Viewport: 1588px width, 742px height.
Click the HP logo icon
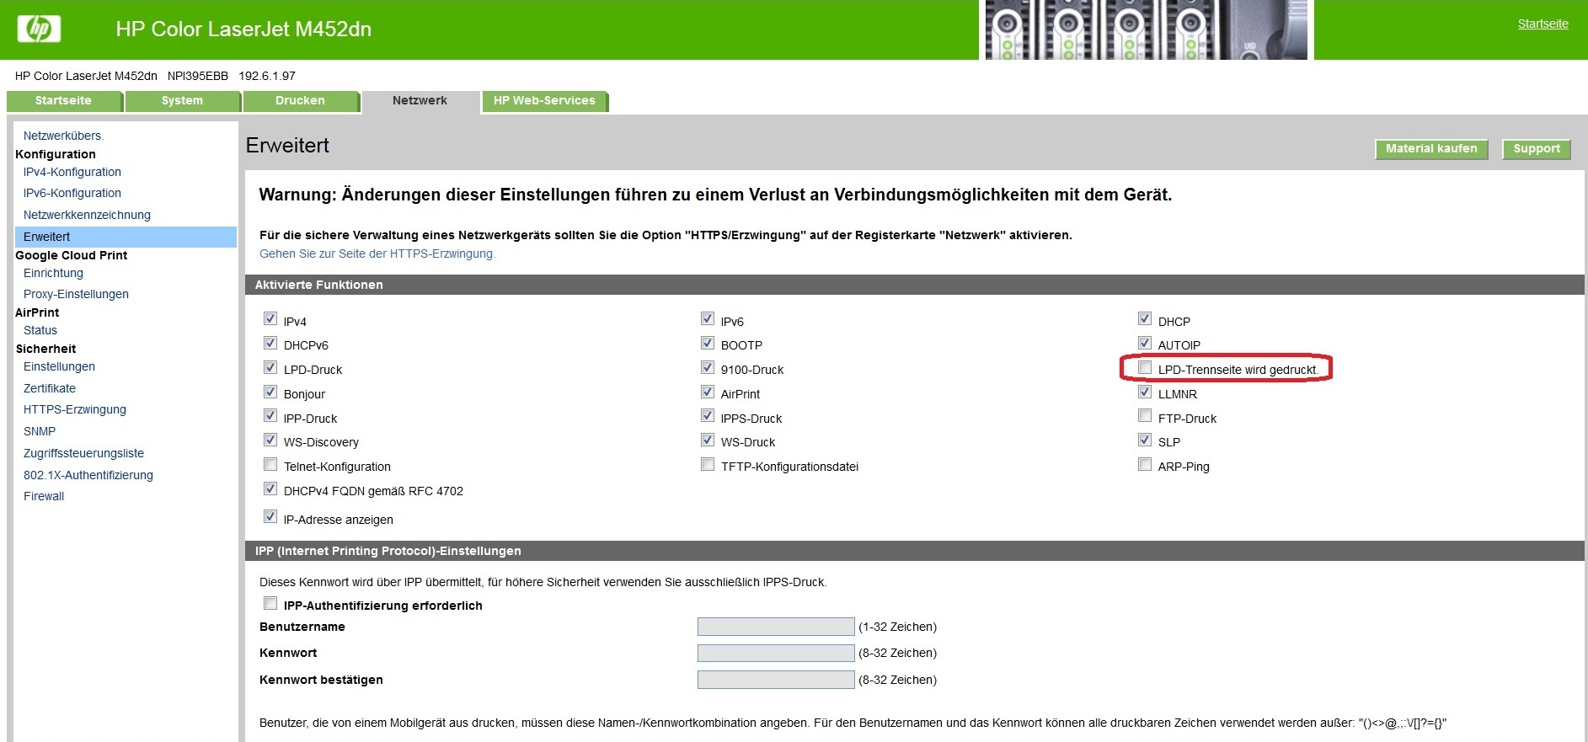pos(39,29)
